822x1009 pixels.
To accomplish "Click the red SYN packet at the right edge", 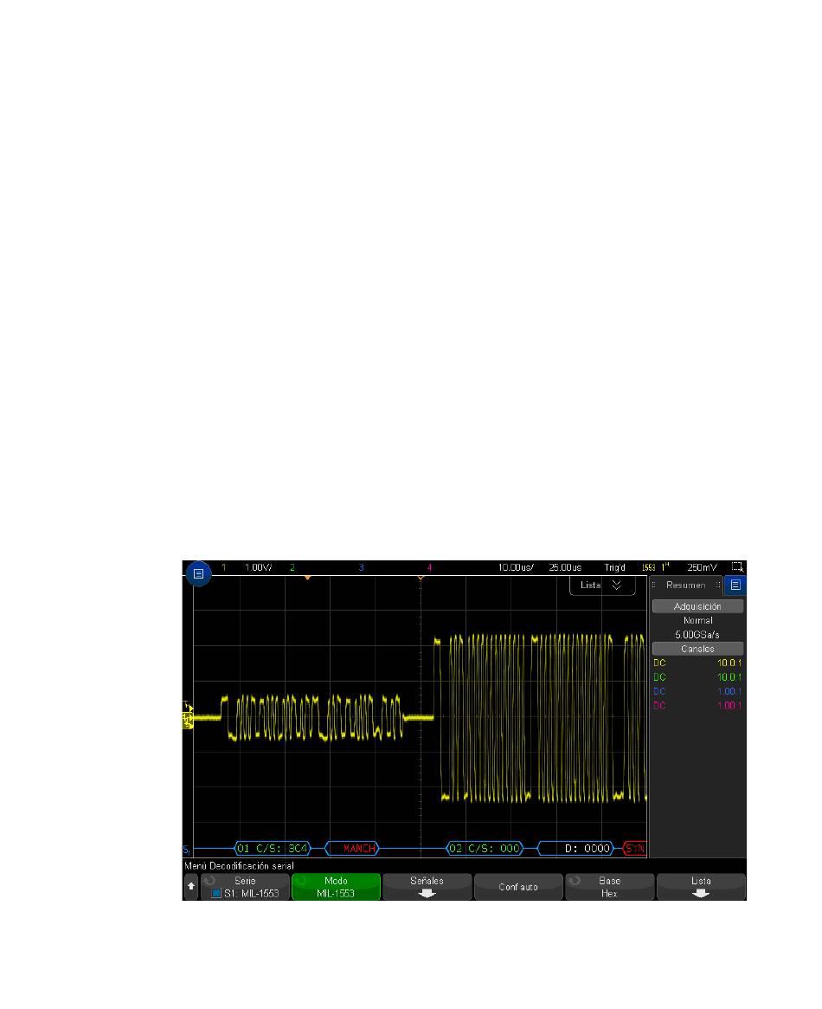I will 634,848.
